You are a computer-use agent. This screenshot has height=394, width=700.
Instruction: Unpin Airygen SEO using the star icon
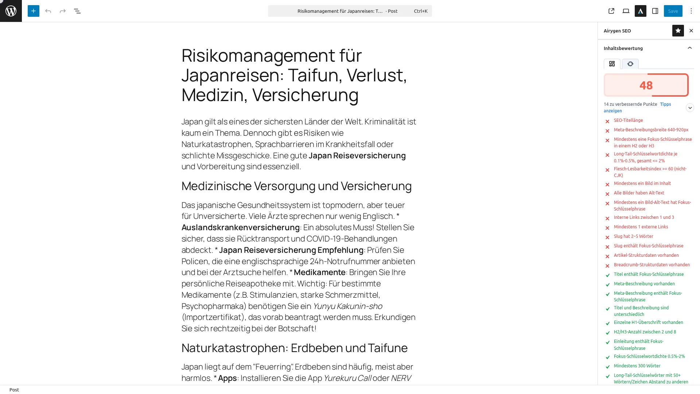tap(678, 31)
